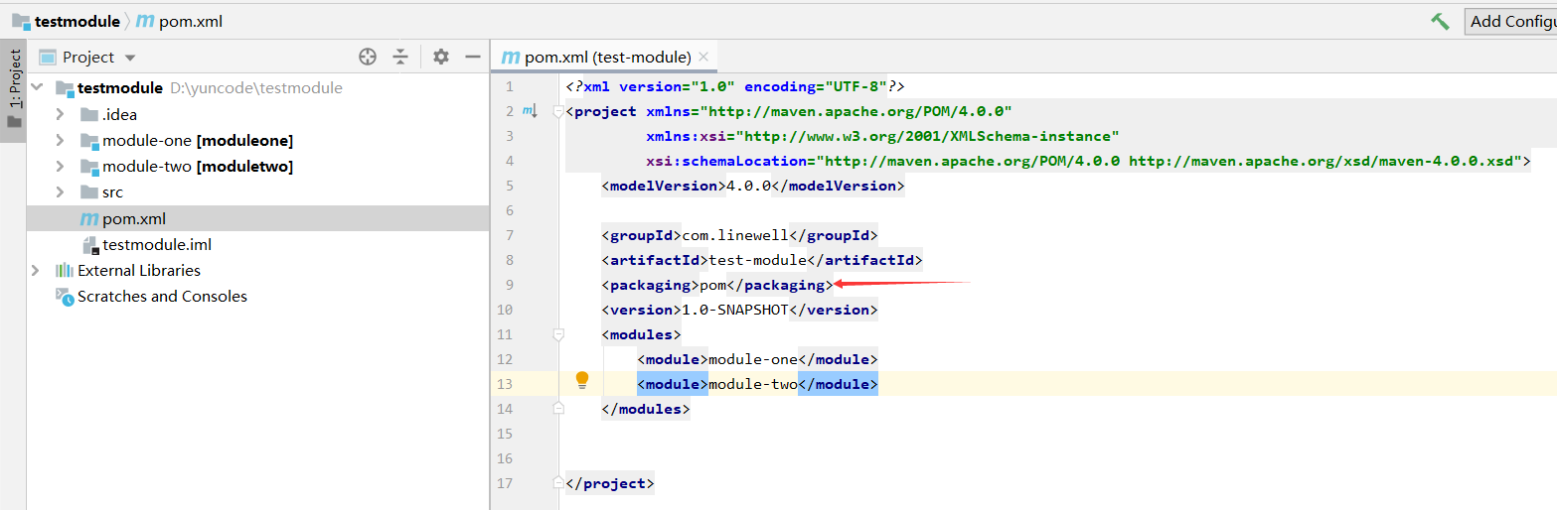Click the src folder icon
This screenshot has width=1557, height=510.
(88, 191)
